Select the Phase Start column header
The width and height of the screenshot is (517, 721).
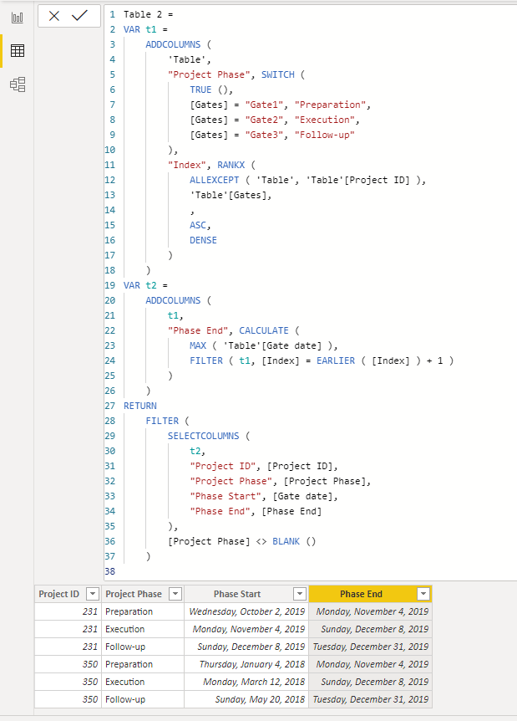(246, 594)
